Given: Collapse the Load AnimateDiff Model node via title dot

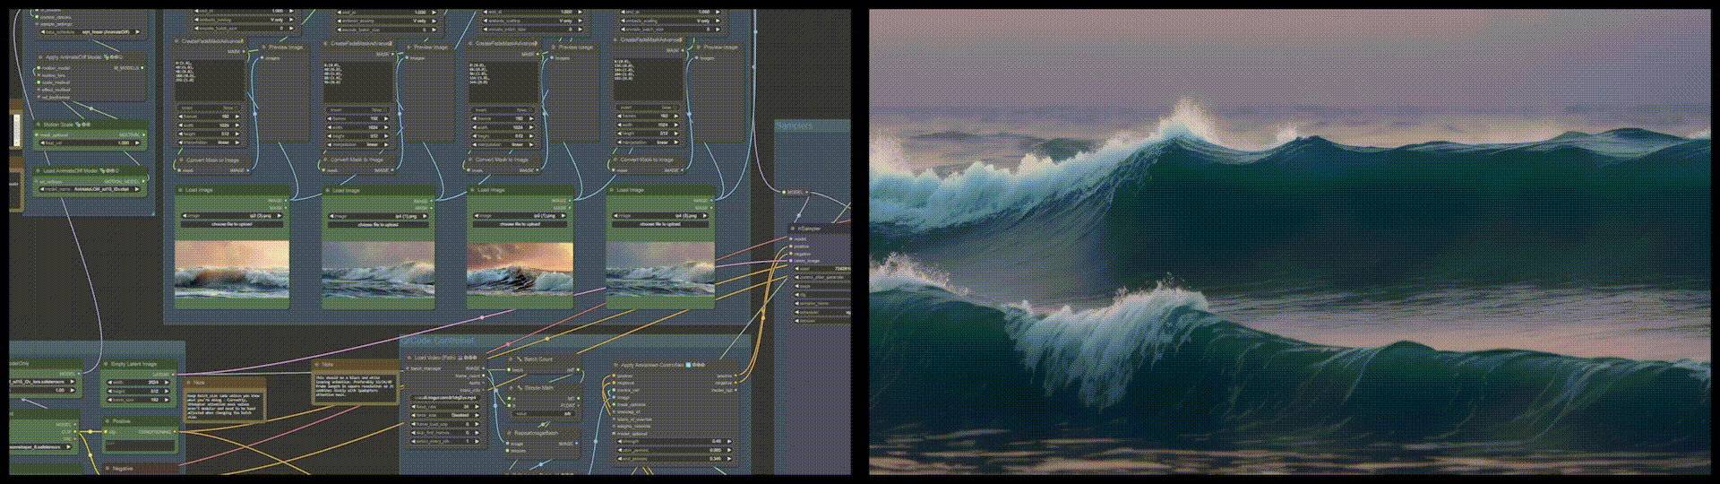Looking at the screenshot, I should pos(39,170).
